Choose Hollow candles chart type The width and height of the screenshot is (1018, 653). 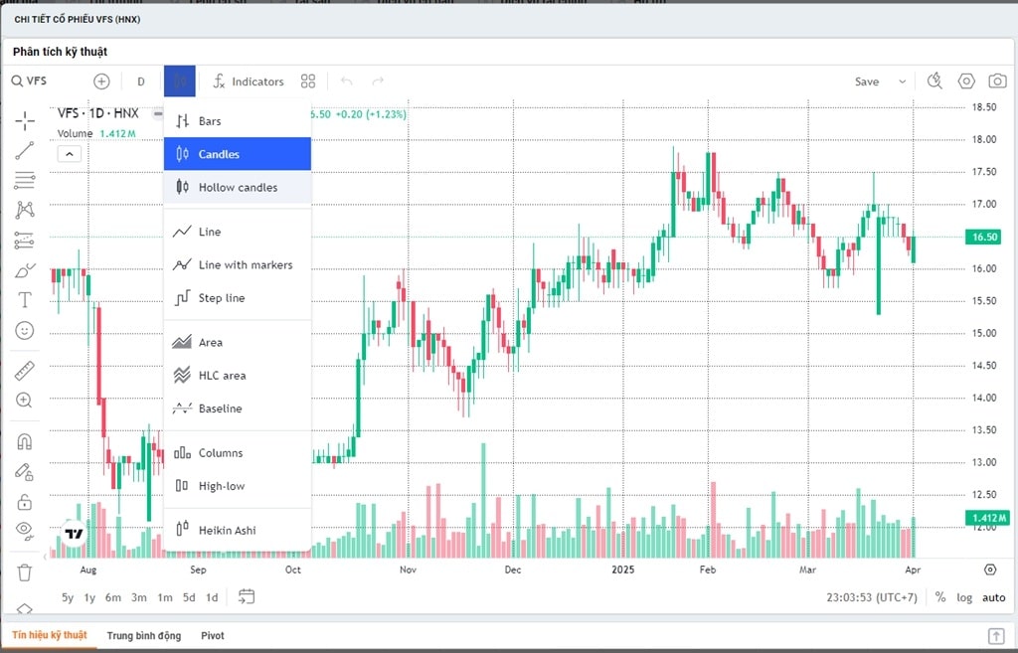[238, 187]
